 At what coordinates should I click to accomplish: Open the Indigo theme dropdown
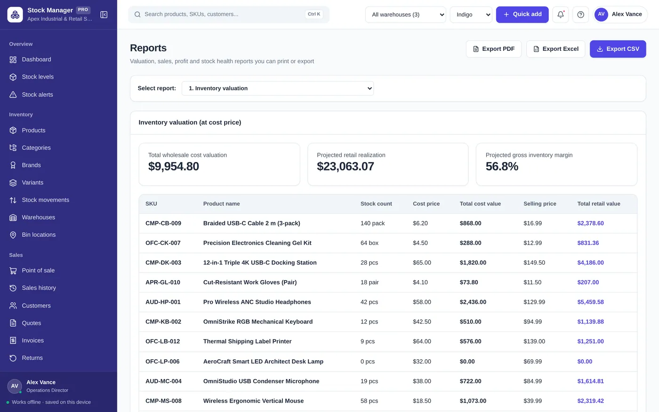471,15
